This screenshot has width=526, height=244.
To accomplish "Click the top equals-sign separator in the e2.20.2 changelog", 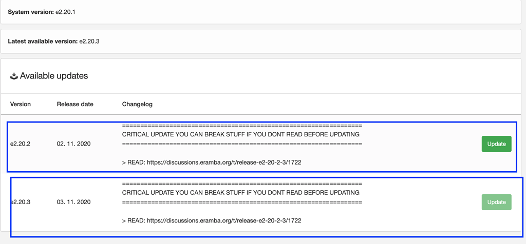I will (242, 126).
